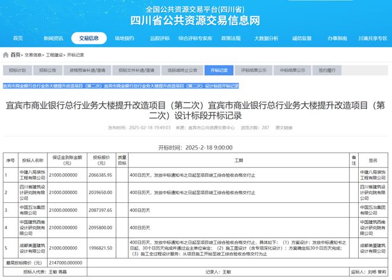The width and height of the screenshot is (392, 280).
Task: Switch to 中标结果公示 tab
Action: click(292, 71)
